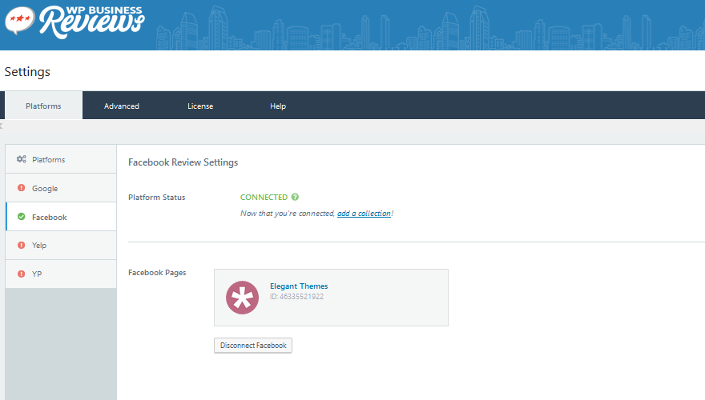Select Platforms in the sidebar
The image size is (705, 400).
coord(61,159)
